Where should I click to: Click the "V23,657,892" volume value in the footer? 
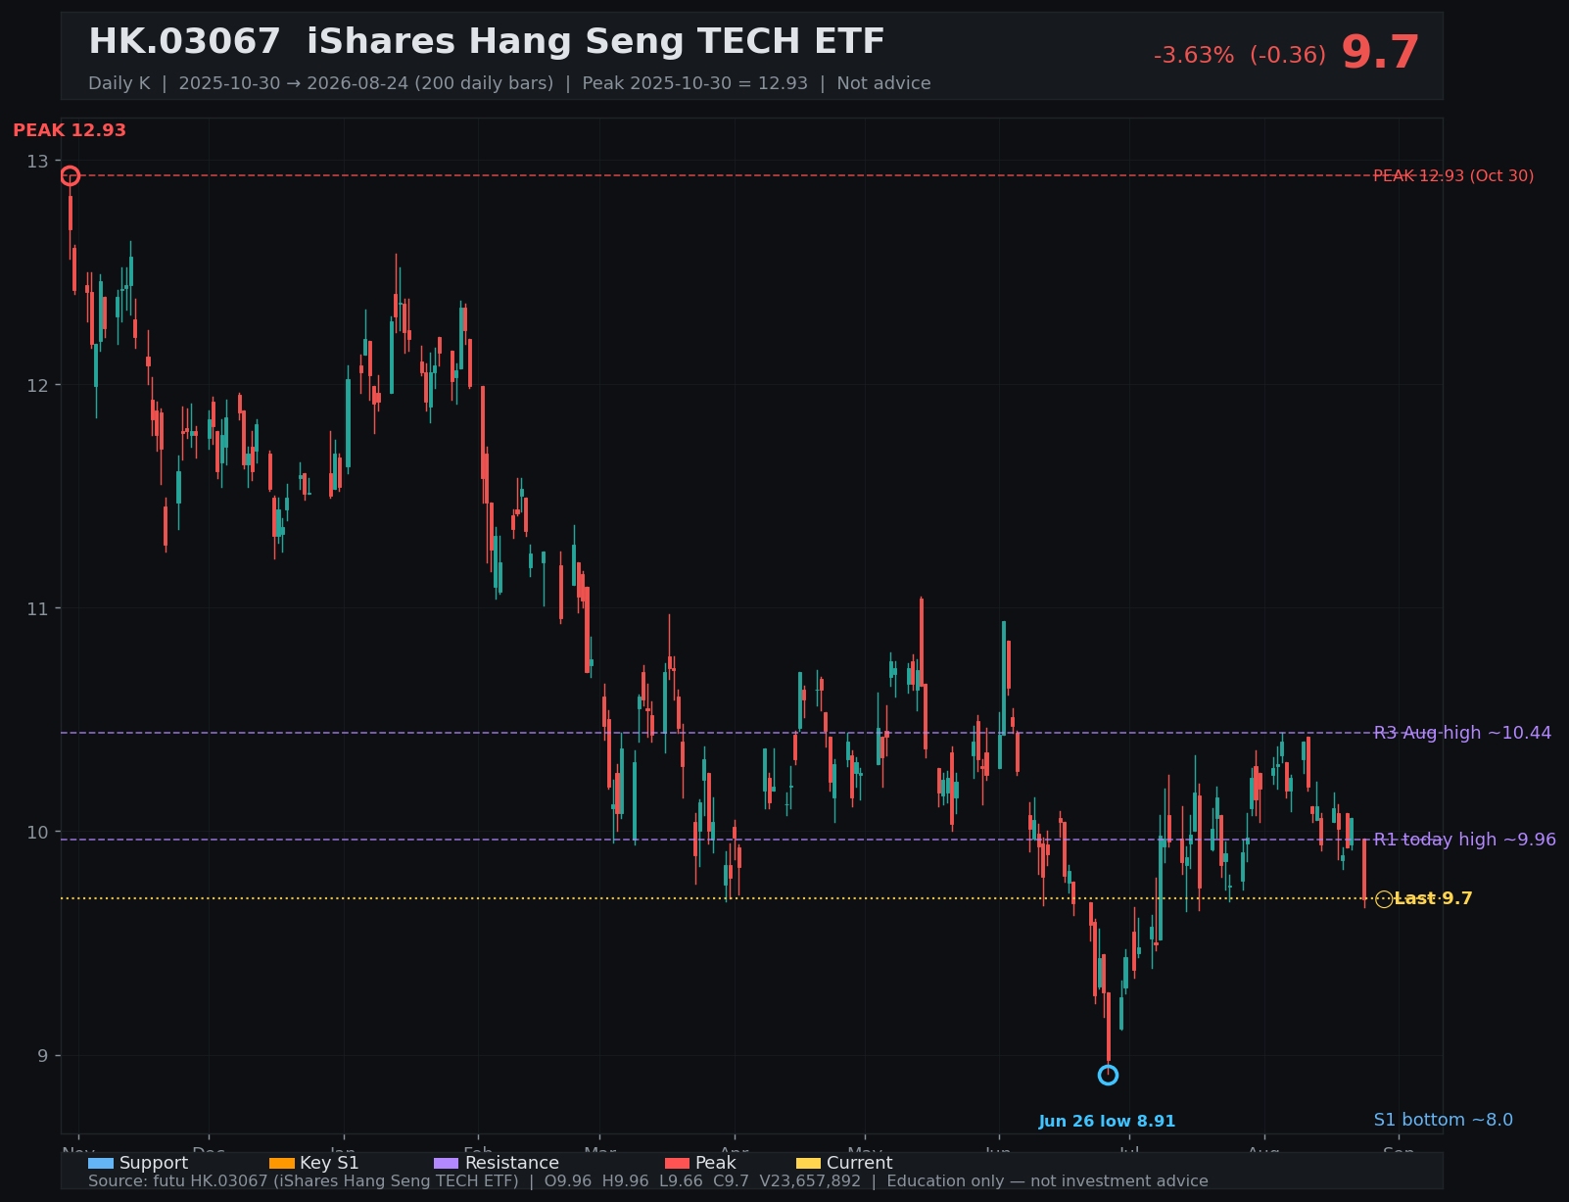(x=810, y=1181)
